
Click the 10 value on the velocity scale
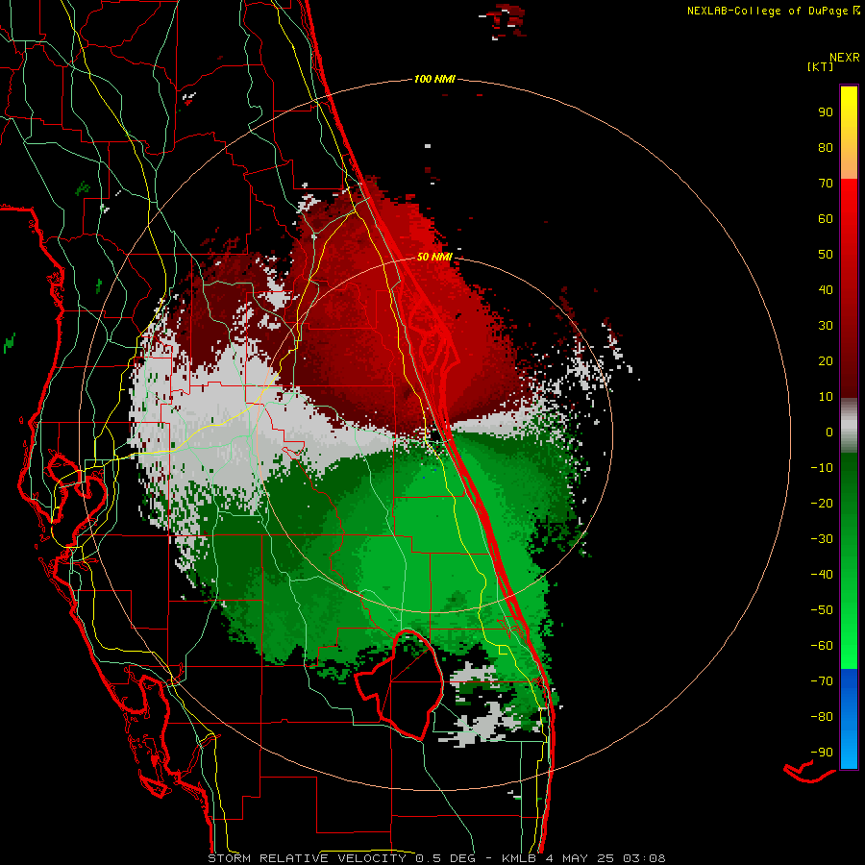[x=826, y=397]
